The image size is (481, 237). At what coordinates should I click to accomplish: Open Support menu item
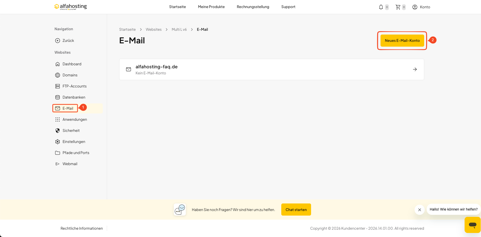[x=288, y=7]
